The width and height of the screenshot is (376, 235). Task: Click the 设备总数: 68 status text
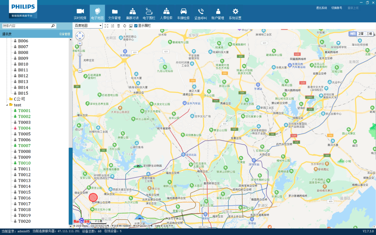coord(92,232)
